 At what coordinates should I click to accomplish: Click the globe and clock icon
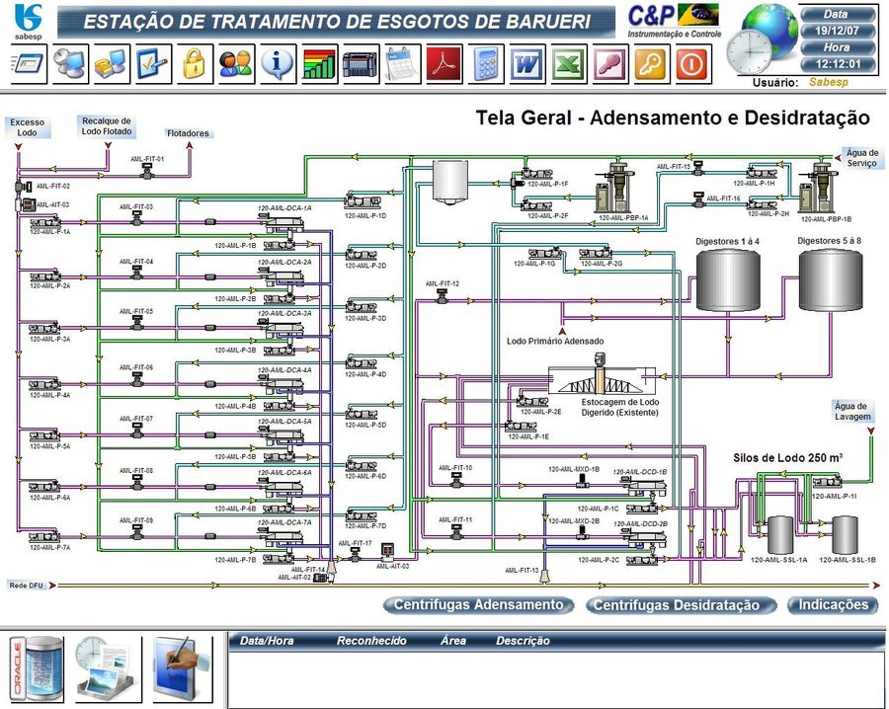pyautogui.click(x=762, y=39)
